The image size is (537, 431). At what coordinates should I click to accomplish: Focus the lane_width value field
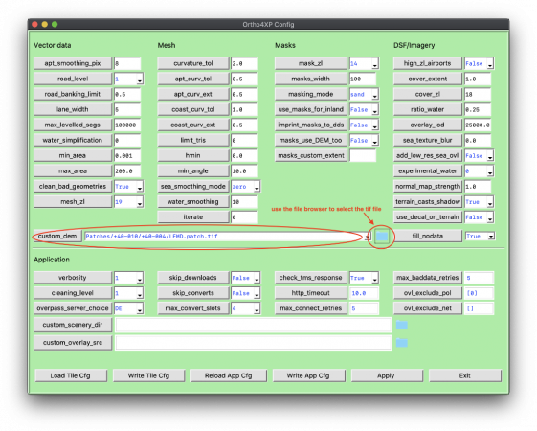127,109
